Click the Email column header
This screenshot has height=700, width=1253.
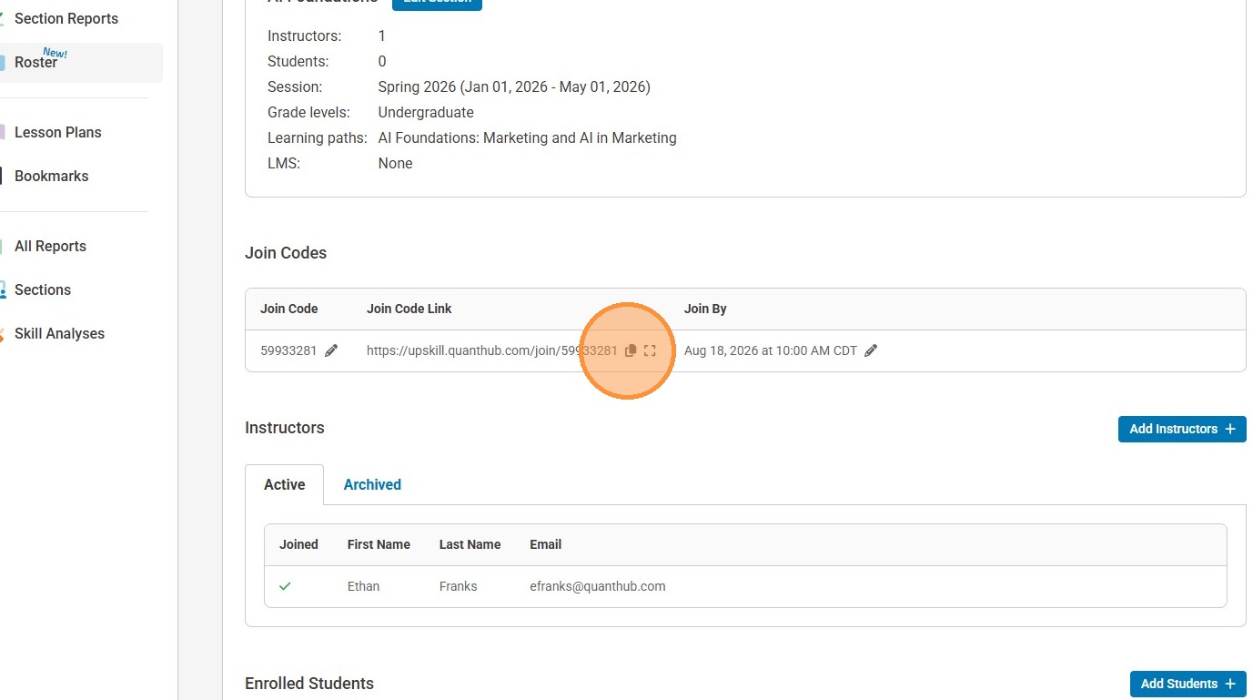pos(545,544)
